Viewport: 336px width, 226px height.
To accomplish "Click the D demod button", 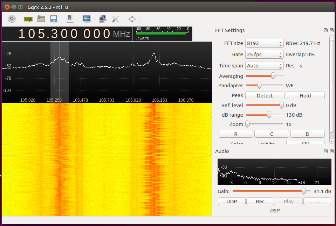I will point(308,134).
